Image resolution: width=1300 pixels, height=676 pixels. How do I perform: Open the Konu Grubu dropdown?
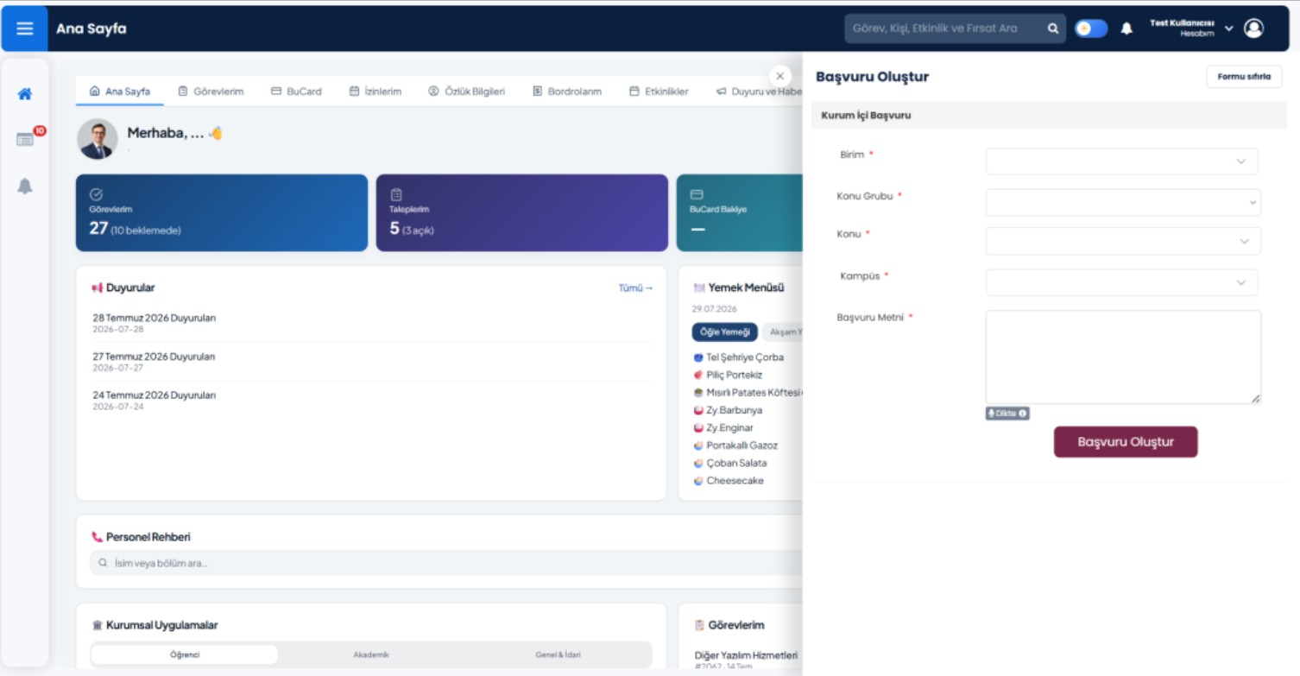pos(1123,203)
